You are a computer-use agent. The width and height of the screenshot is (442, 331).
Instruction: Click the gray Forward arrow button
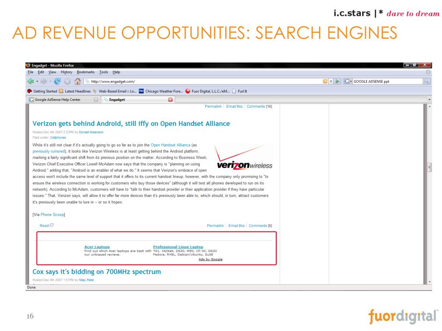point(44,81)
